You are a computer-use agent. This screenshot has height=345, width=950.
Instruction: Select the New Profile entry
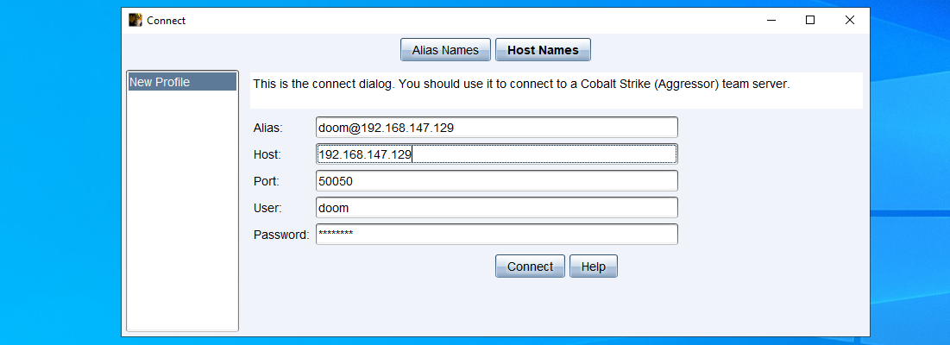pyautogui.click(x=181, y=82)
